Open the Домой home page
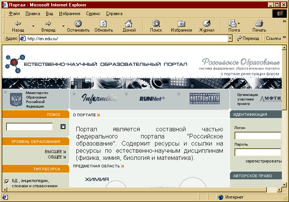Viewport: 289px width, 202px height. [129, 26]
